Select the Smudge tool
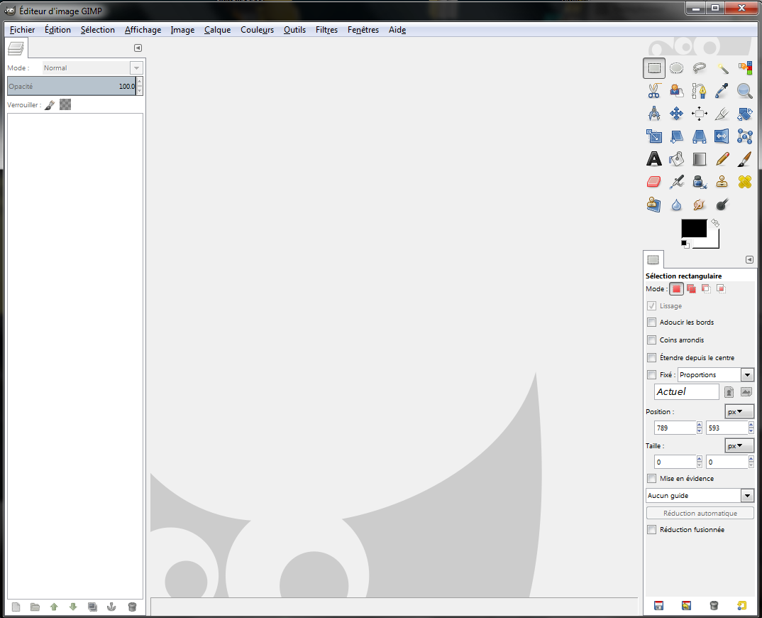The width and height of the screenshot is (762, 618). pos(700,205)
